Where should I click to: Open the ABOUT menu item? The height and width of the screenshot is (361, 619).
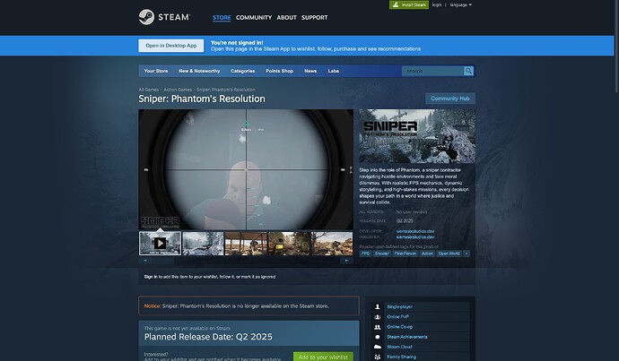pyautogui.click(x=286, y=17)
